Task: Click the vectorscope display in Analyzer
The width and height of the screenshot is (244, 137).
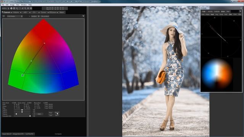Action: pyautogui.click(x=221, y=37)
